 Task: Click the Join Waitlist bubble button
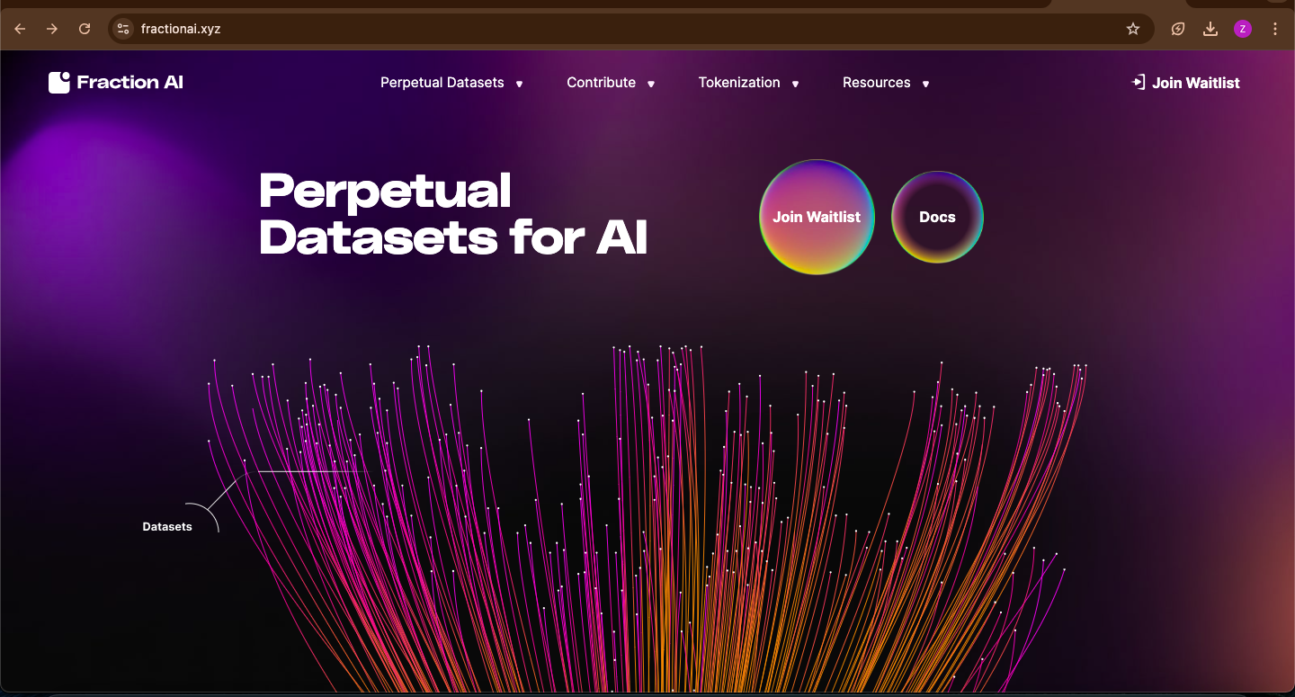point(817,217)
